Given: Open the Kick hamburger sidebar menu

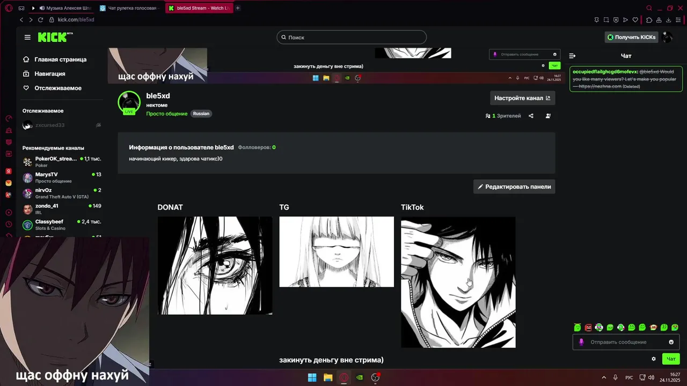Looking at the screenshot, I should 27,37.
